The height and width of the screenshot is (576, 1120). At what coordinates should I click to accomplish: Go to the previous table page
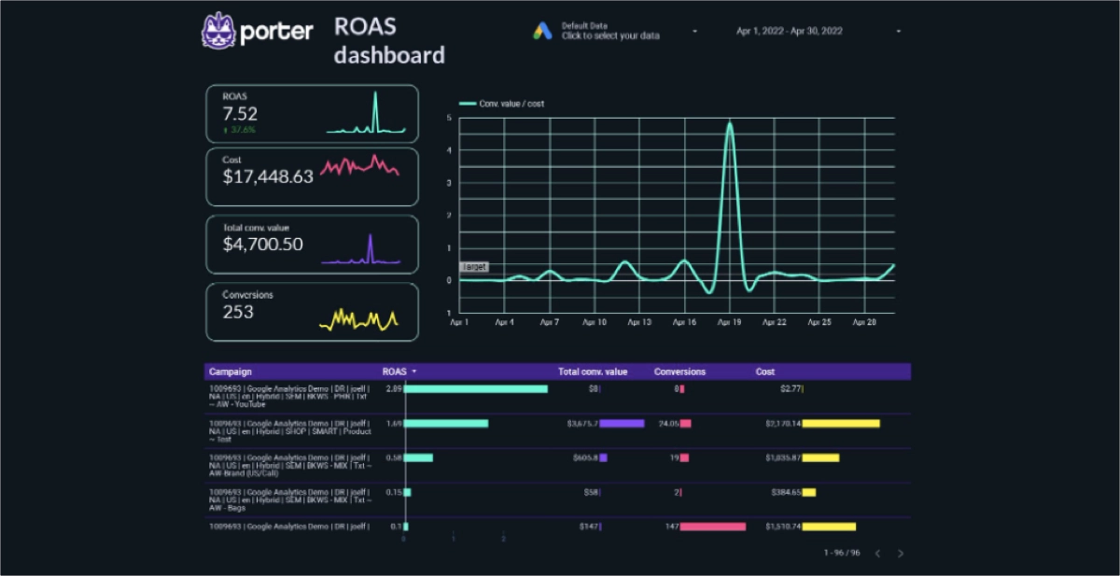(x=877, y=554)
